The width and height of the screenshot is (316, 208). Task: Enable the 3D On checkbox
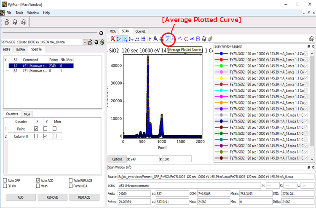tap(5, 186)
